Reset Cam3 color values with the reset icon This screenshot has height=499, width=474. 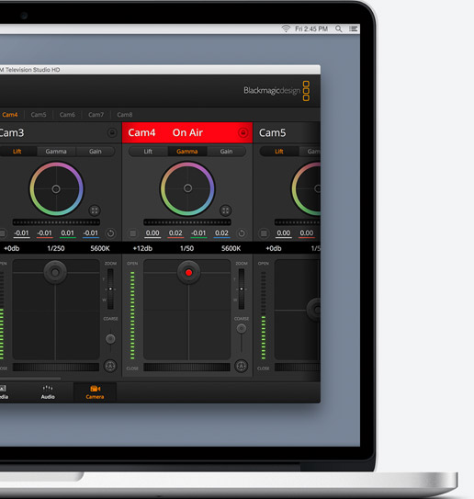click(110, 233)
